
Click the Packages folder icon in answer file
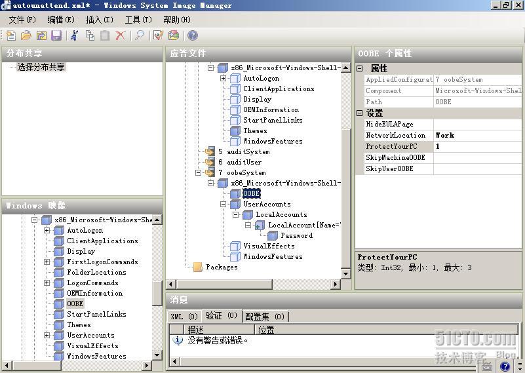pyautogui.click(x=198, y=267)
